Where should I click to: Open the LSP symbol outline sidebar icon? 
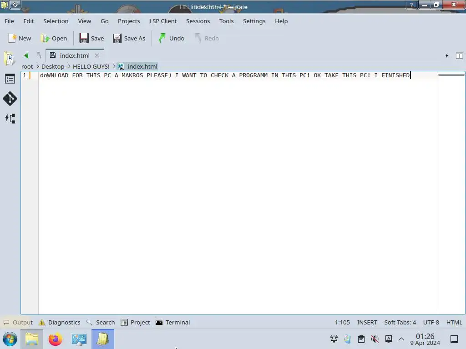[x=10, y=119]
